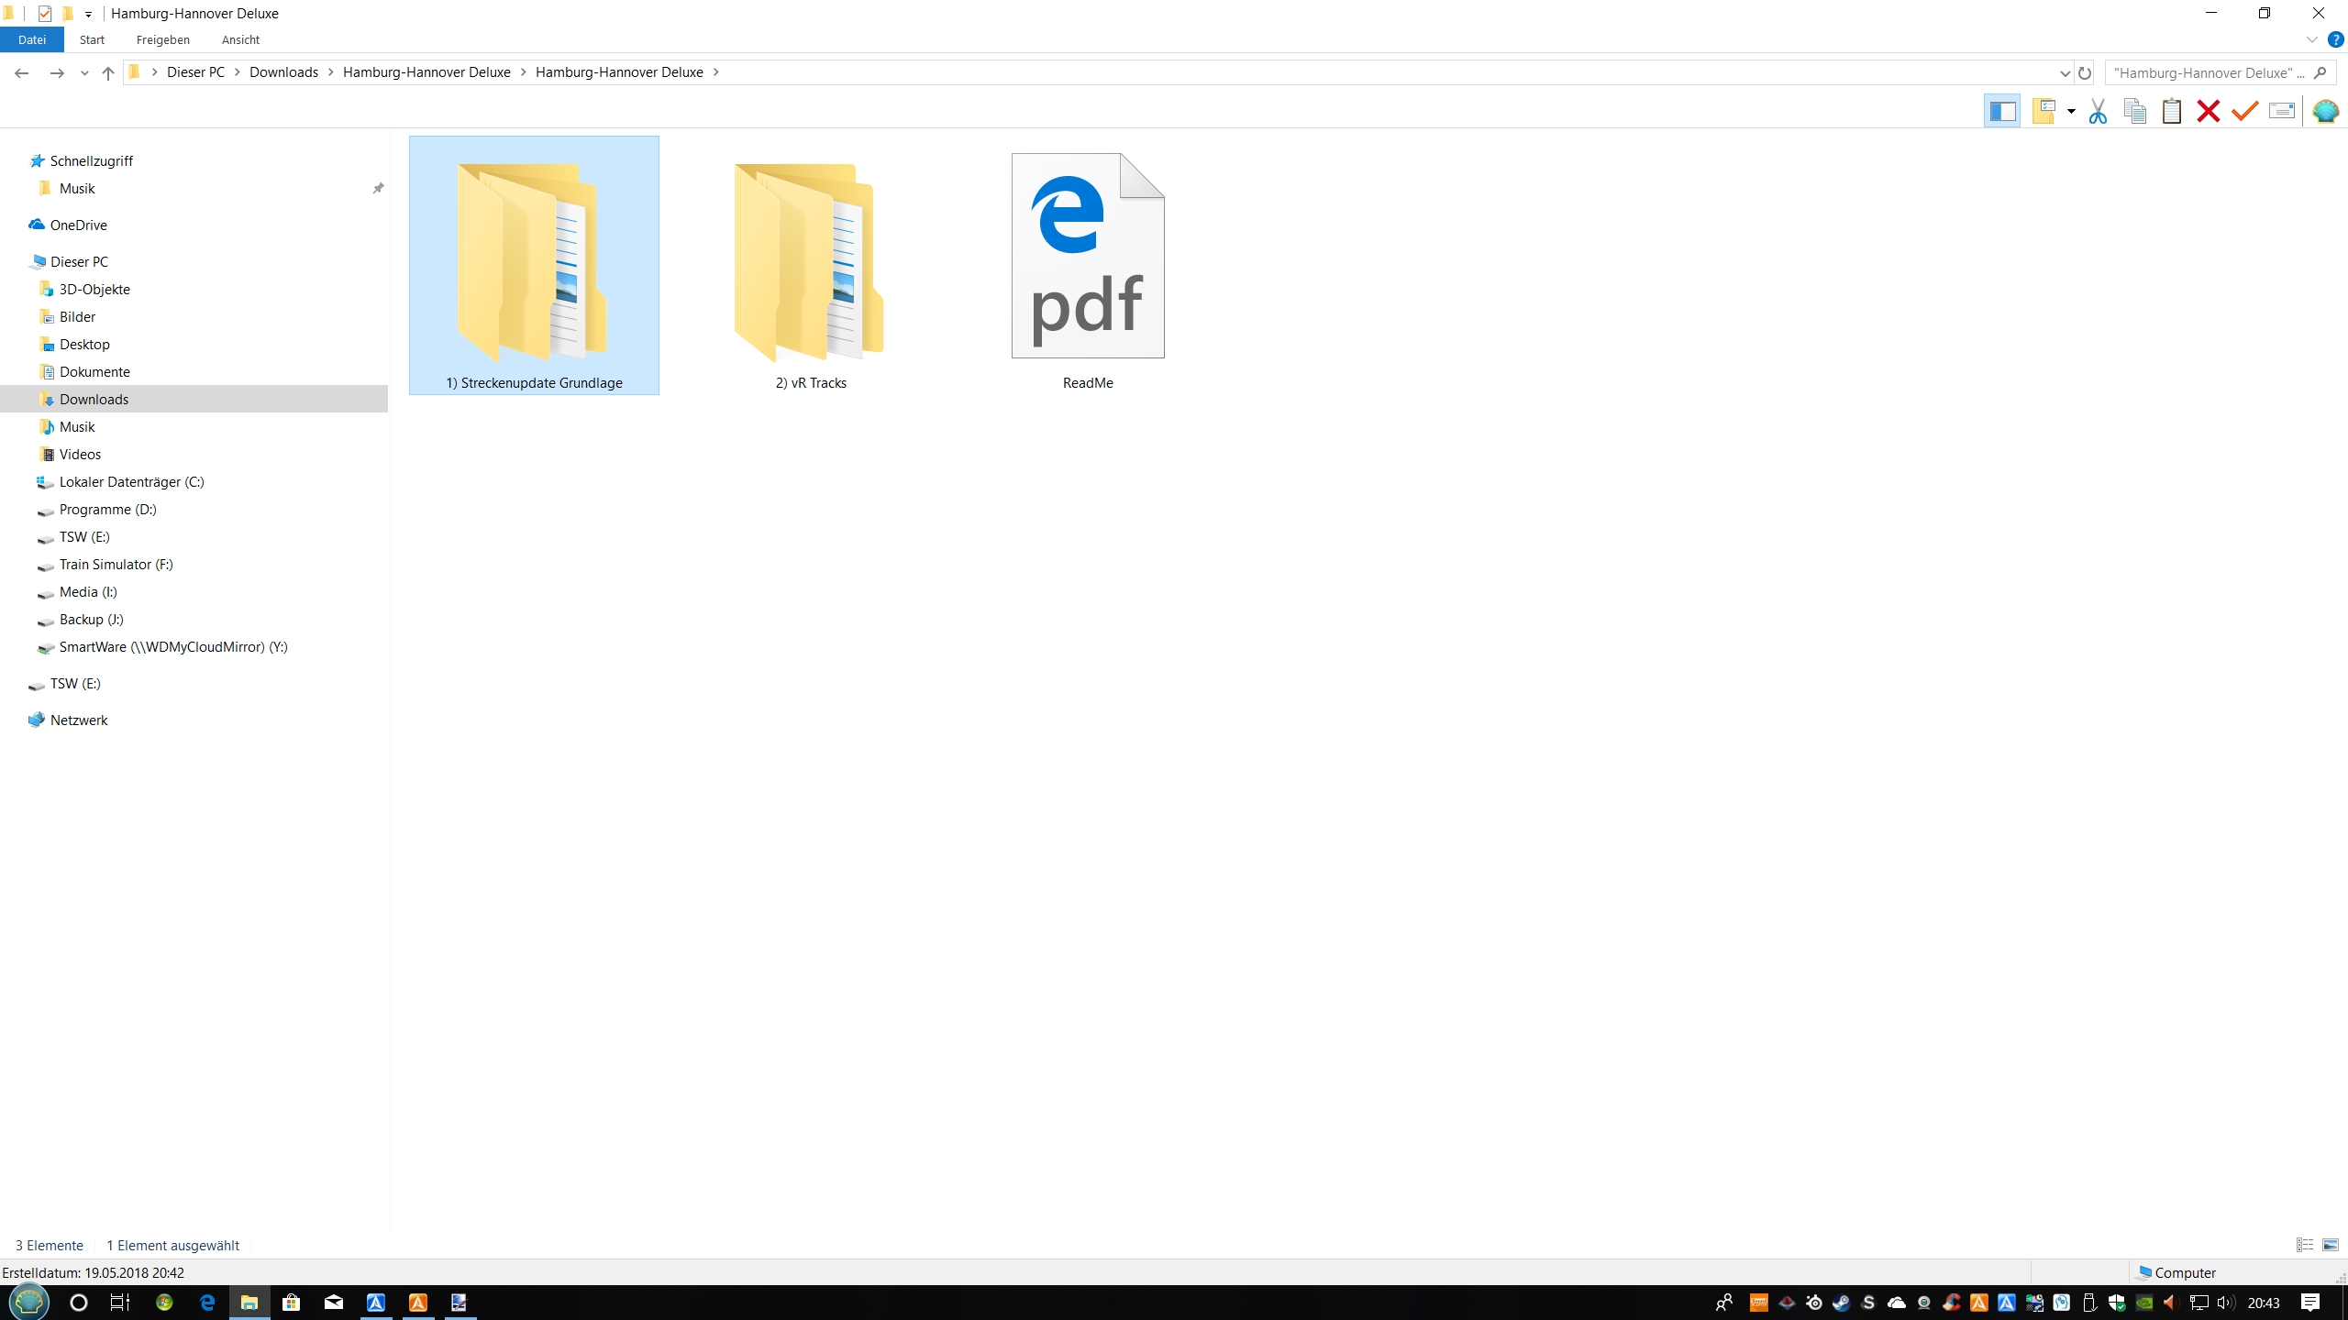
Task: Toggle the navigation pane button
Action: (x=2002, y=112)
